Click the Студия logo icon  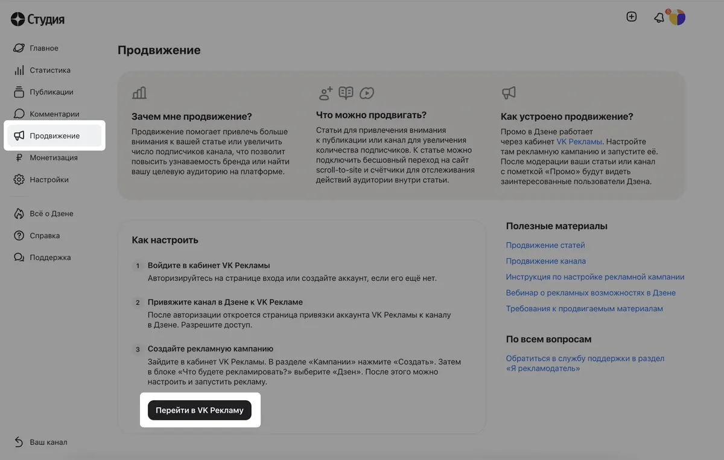17,19
